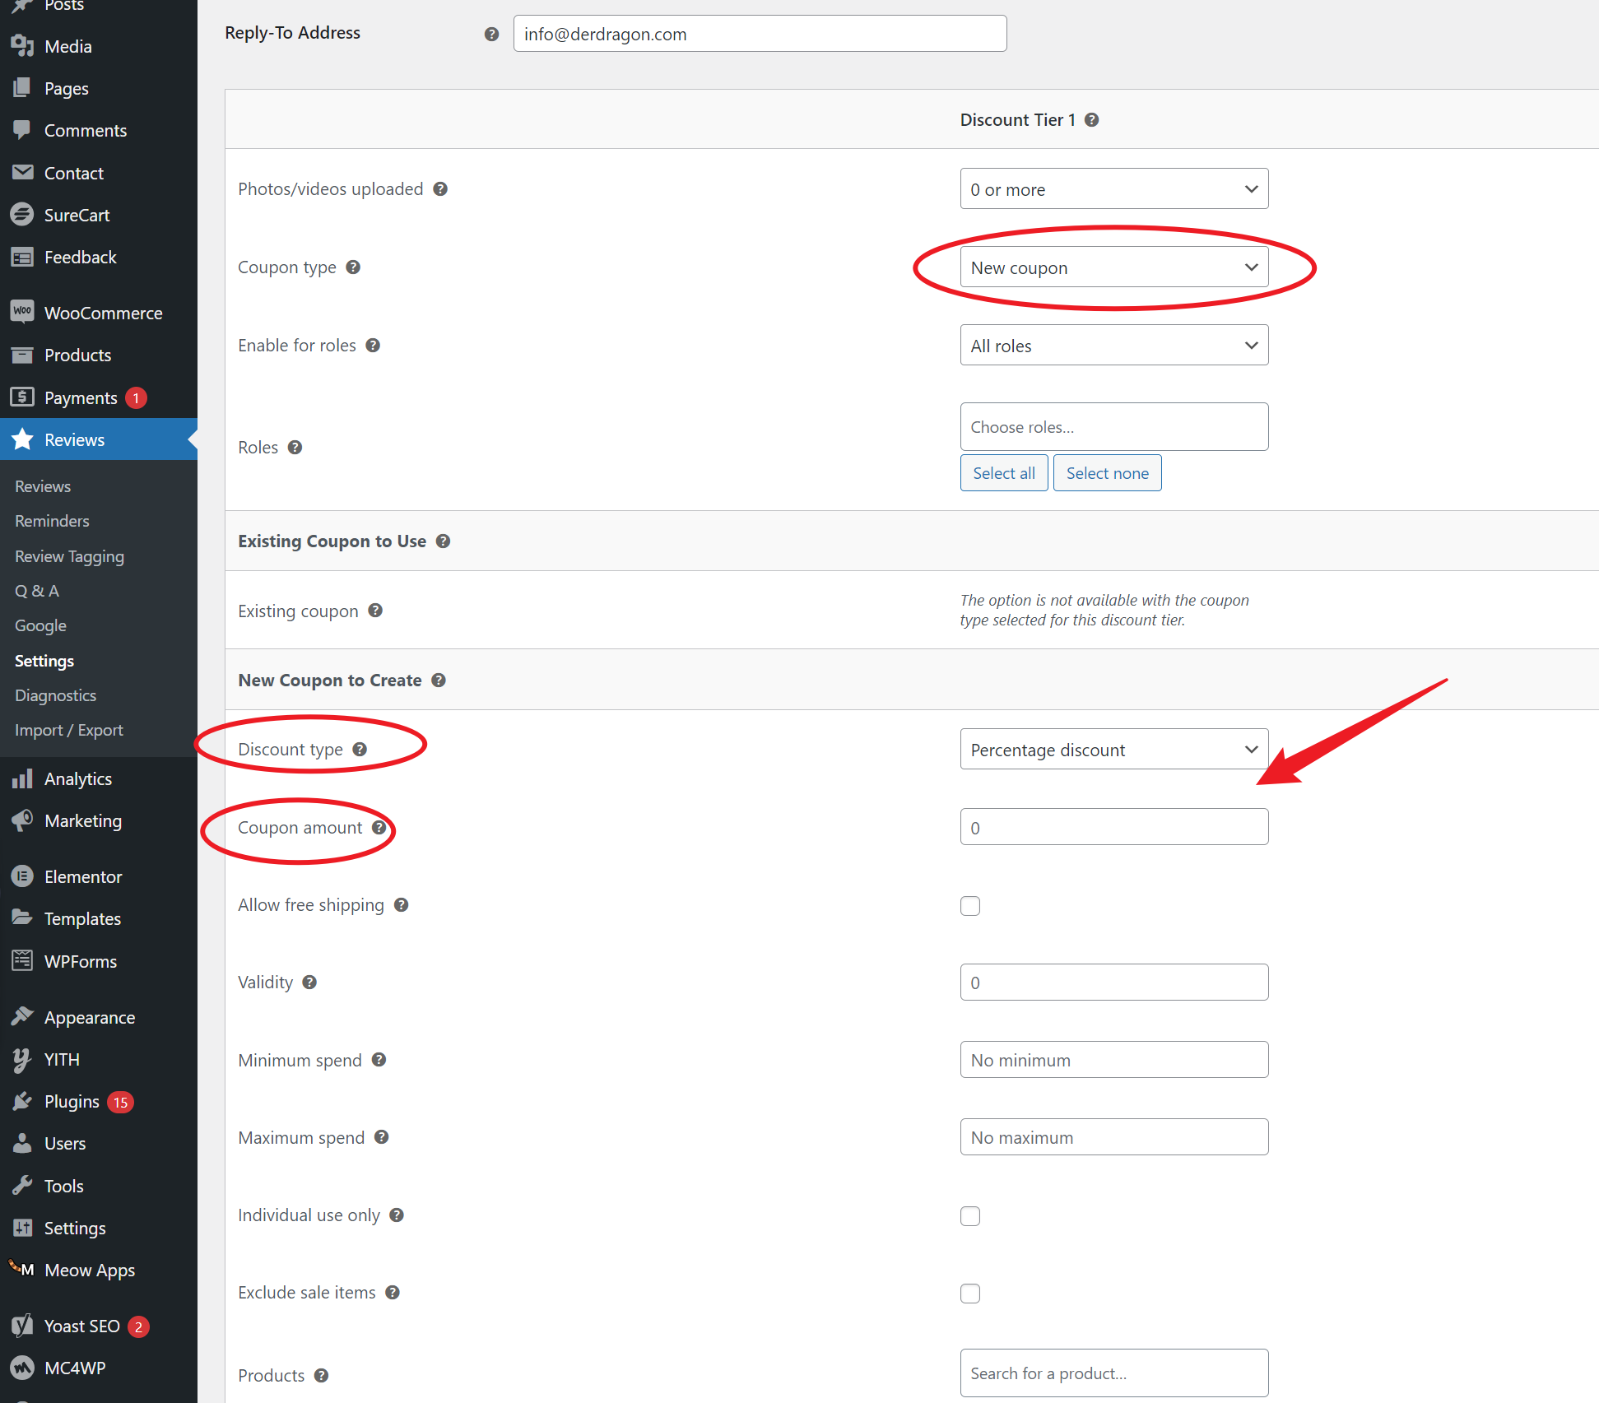Open the New coupon type dropdown
The image size is (1599, 1403).
coord(1113,267)
